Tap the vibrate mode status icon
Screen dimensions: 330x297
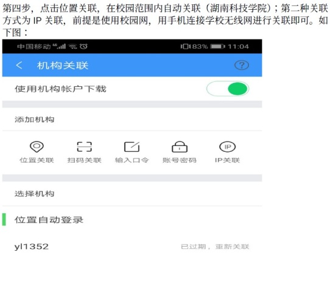185,46
